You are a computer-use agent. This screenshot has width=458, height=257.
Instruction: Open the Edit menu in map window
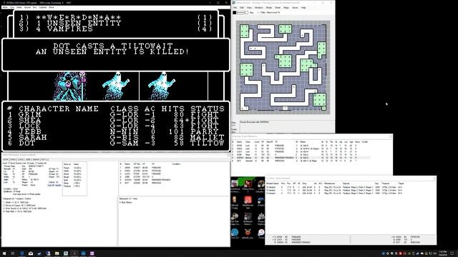click(242, 8)
